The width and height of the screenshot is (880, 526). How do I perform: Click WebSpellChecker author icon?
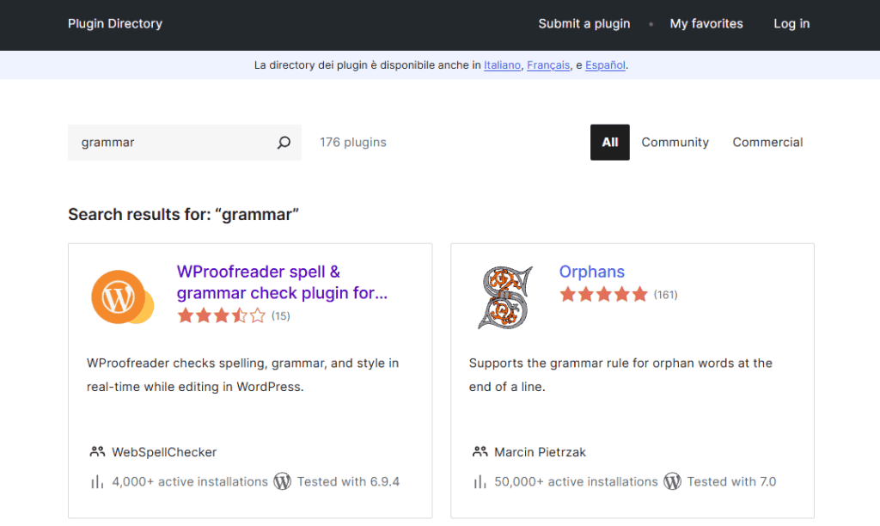pyautogui.click(x=97, y=451)
